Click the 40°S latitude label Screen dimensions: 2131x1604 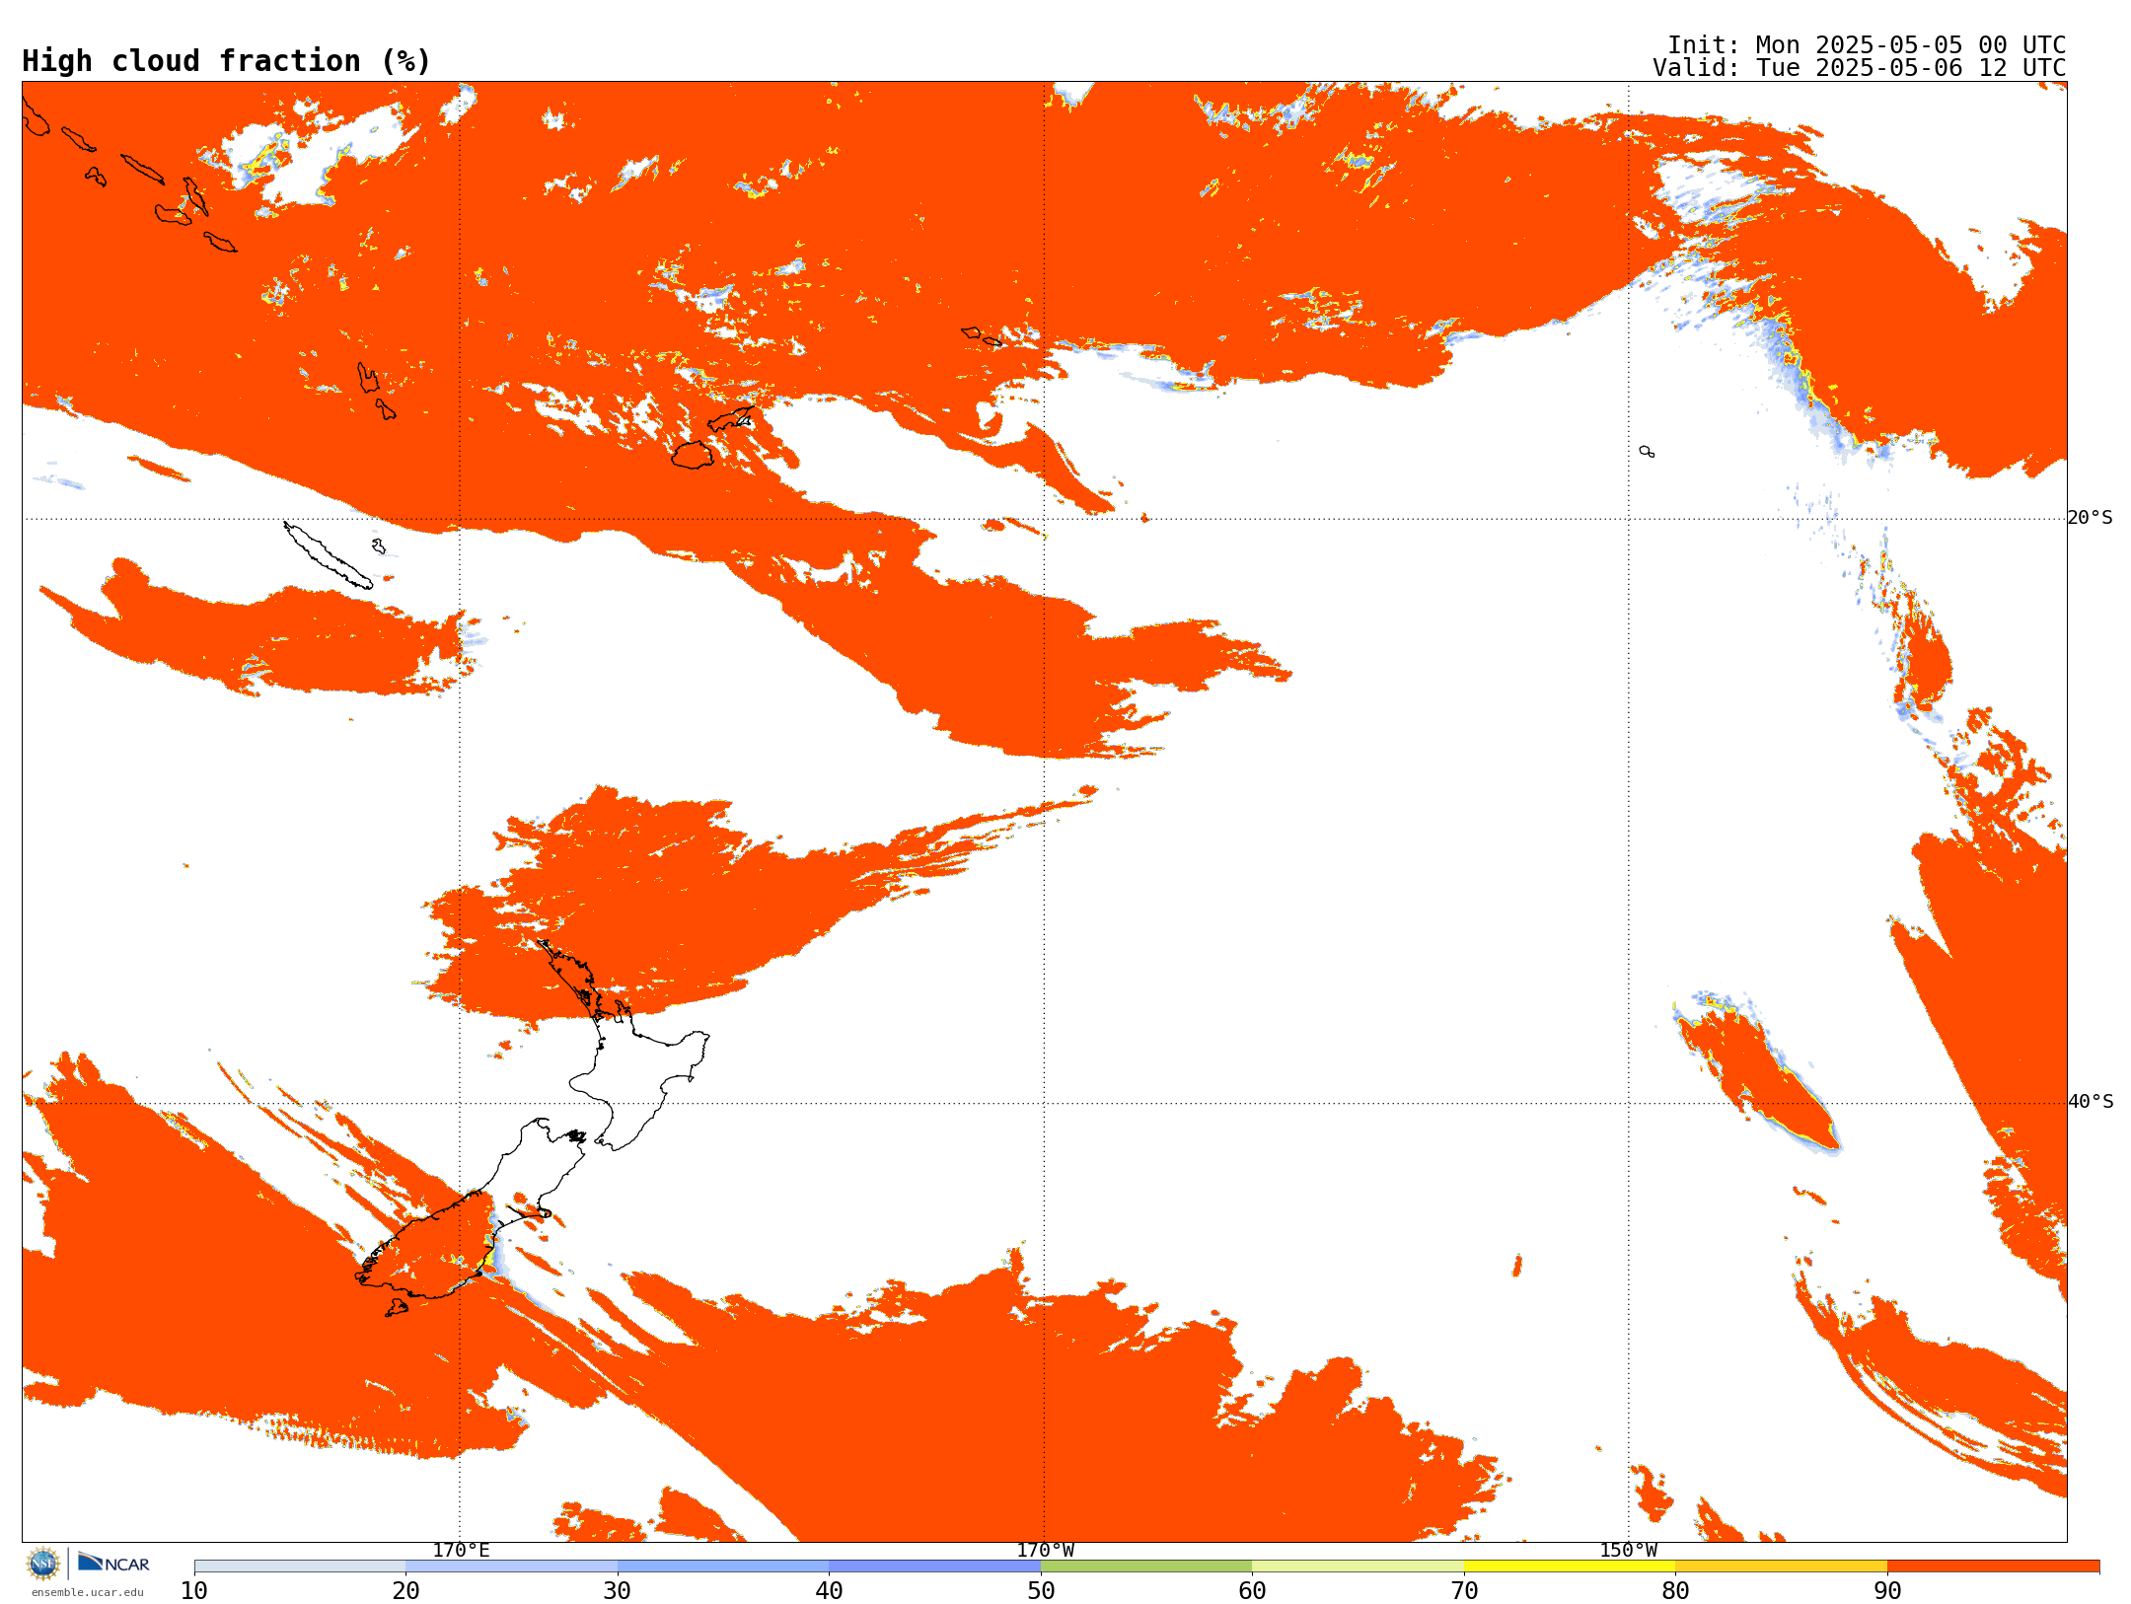coord(2091,1102)
